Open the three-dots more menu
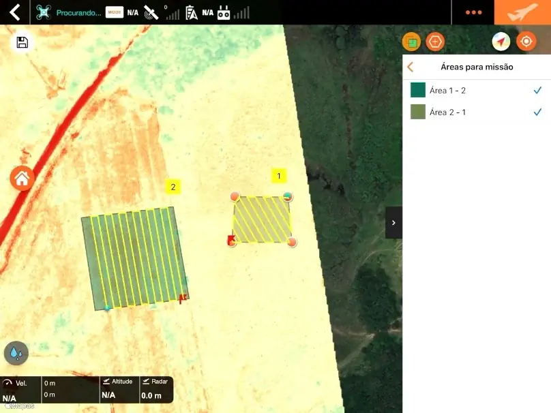The image size is (551, 413). click(473, 12)
